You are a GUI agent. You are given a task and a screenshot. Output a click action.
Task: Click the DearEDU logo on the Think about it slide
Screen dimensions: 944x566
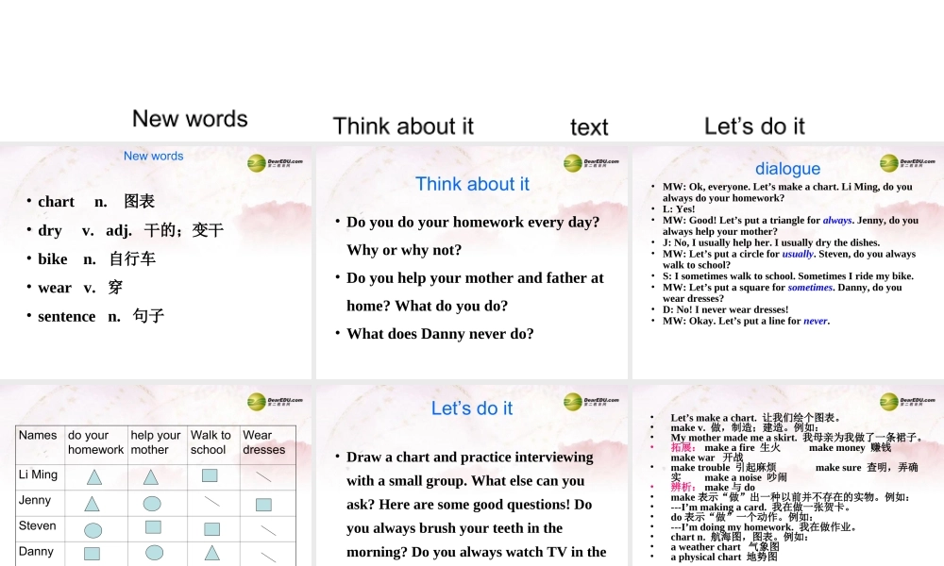coord(591,163)
